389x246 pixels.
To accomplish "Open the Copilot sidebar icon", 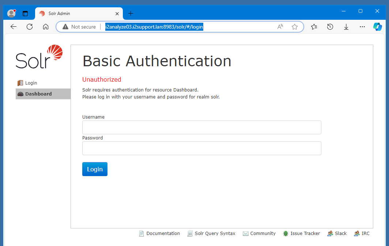I will tap(377, 27).
